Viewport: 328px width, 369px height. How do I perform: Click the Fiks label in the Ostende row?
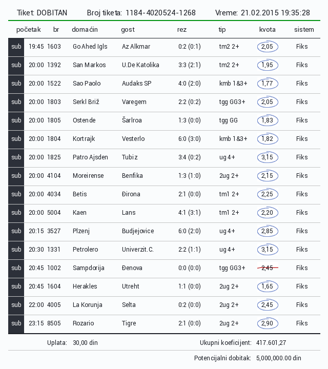pyautogui.click(x=302, y=120)
